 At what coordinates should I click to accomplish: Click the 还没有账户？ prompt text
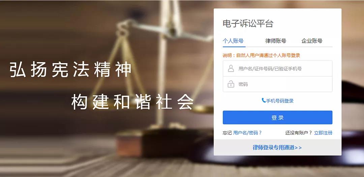[299, 133]
